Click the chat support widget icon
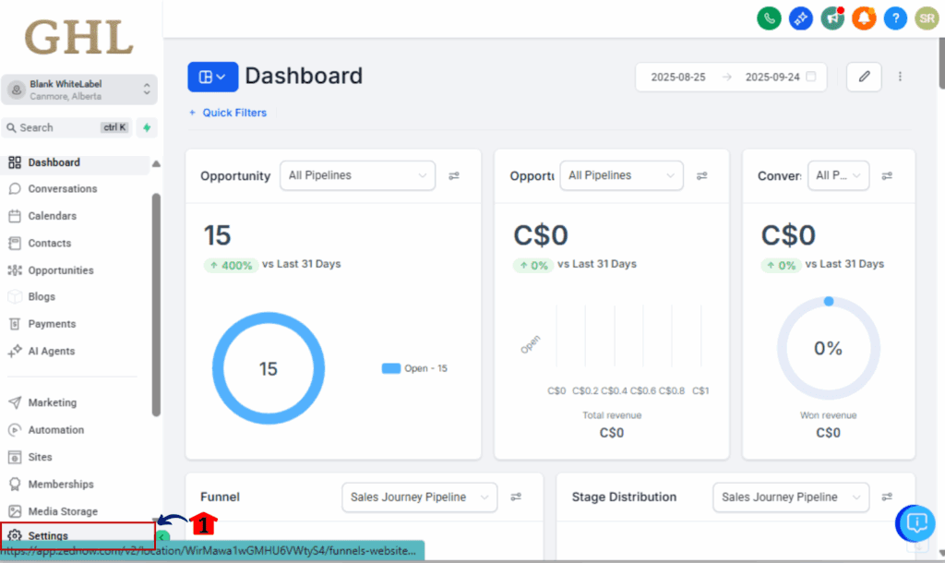Screen dimensions: 945x563 [x=915, y=523]
